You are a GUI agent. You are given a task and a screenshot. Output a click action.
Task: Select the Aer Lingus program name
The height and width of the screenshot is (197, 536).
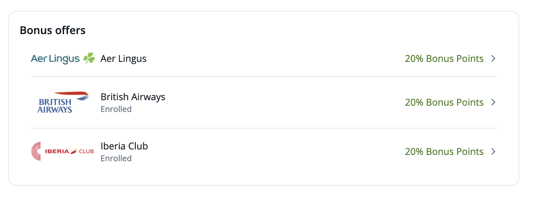point(123,59)
